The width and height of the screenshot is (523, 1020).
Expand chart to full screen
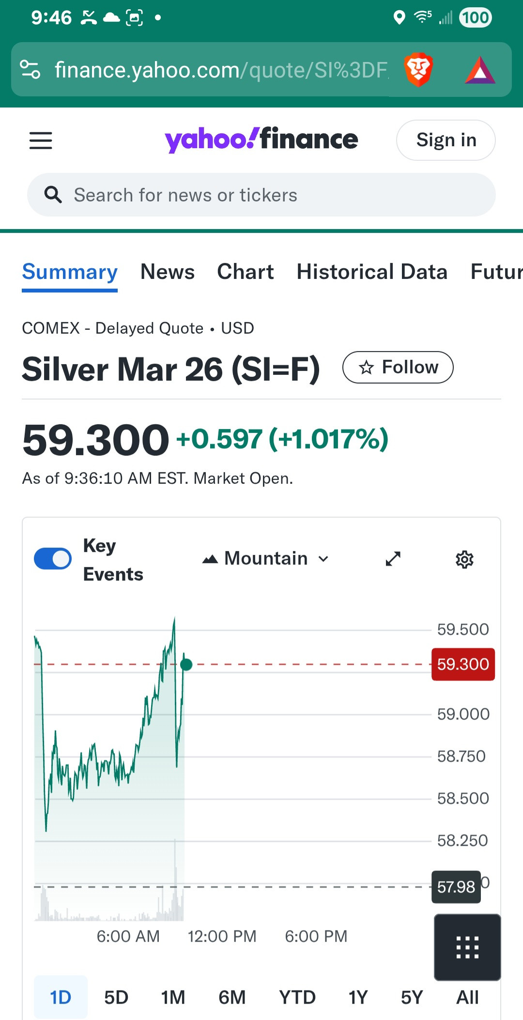click(x=393, y=559)
